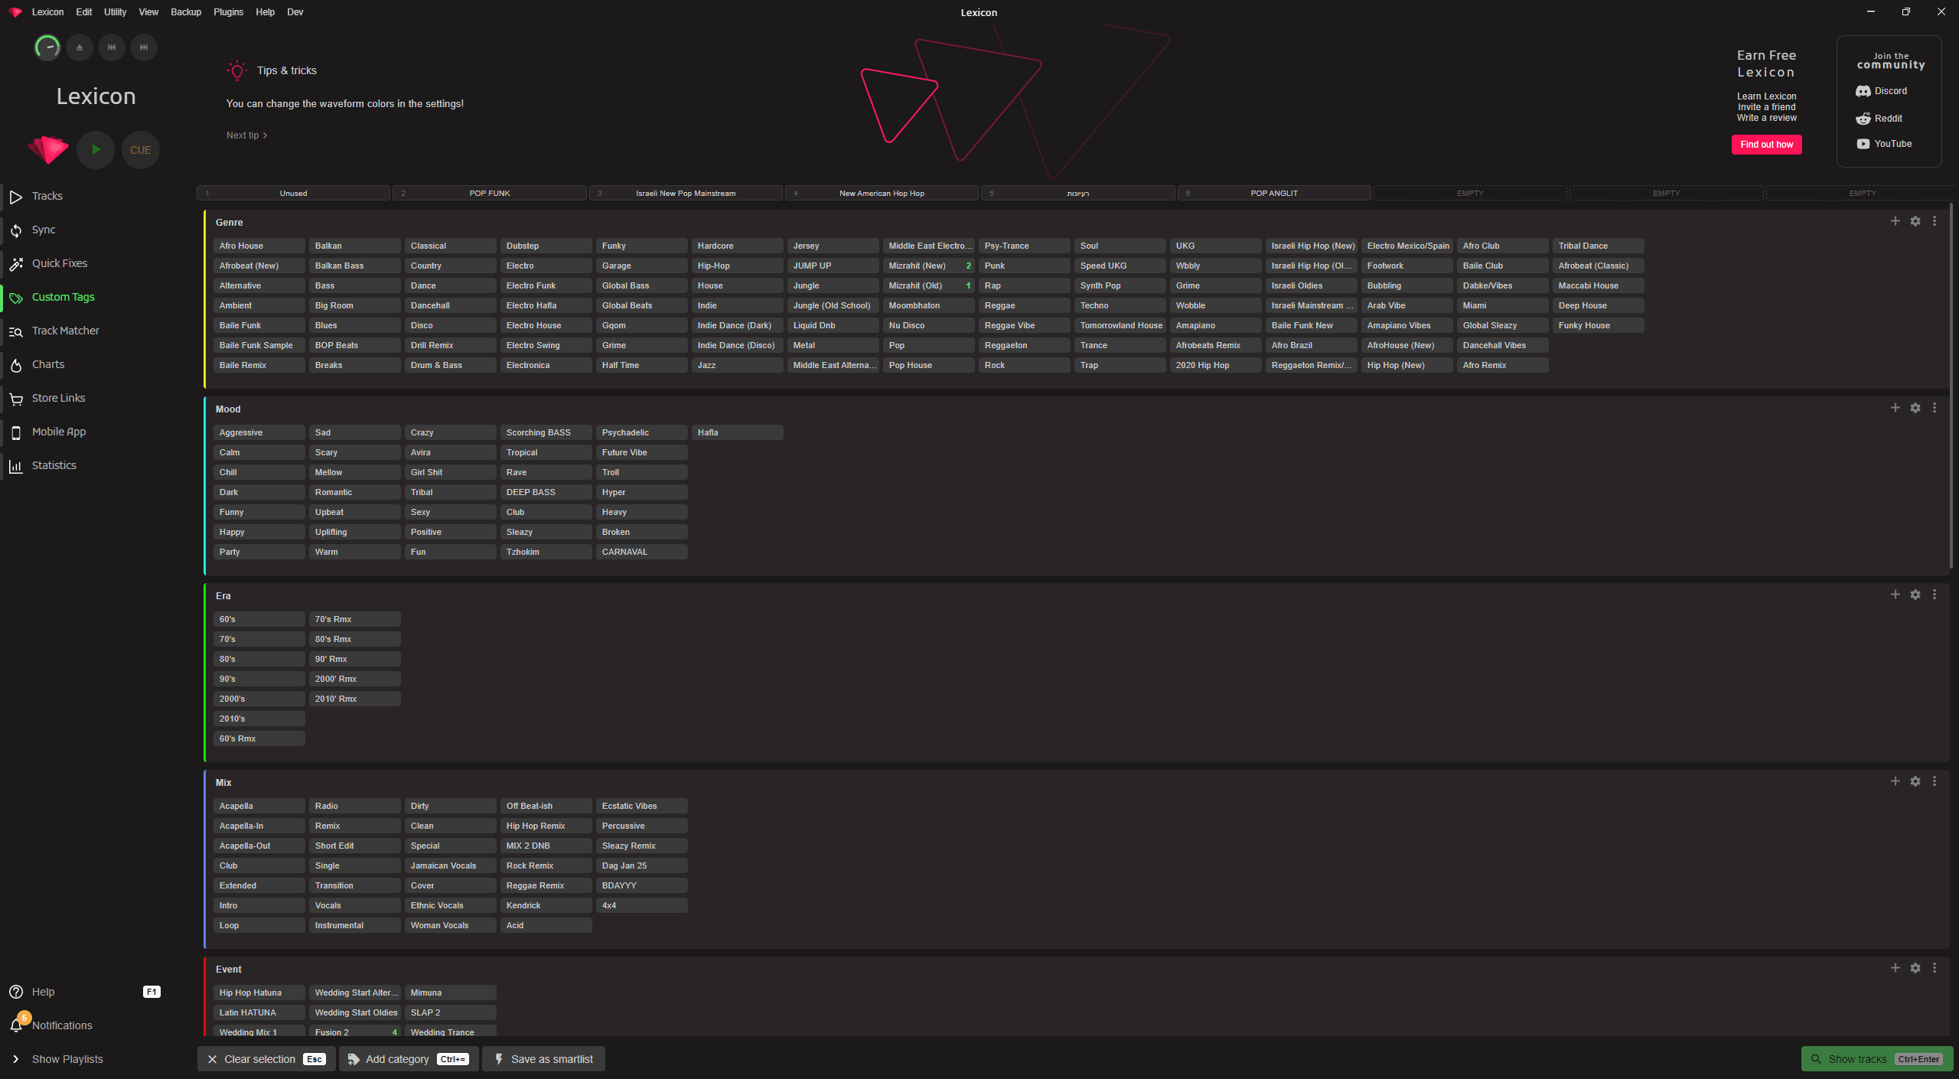1959x1079 pixels.
Task: Open Mobile App in the sidebar
Action: click(x=59, y=432)
